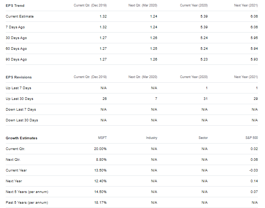
Task: Click the Industry column header
Action: pyautogui.click(x=151, y=138)
